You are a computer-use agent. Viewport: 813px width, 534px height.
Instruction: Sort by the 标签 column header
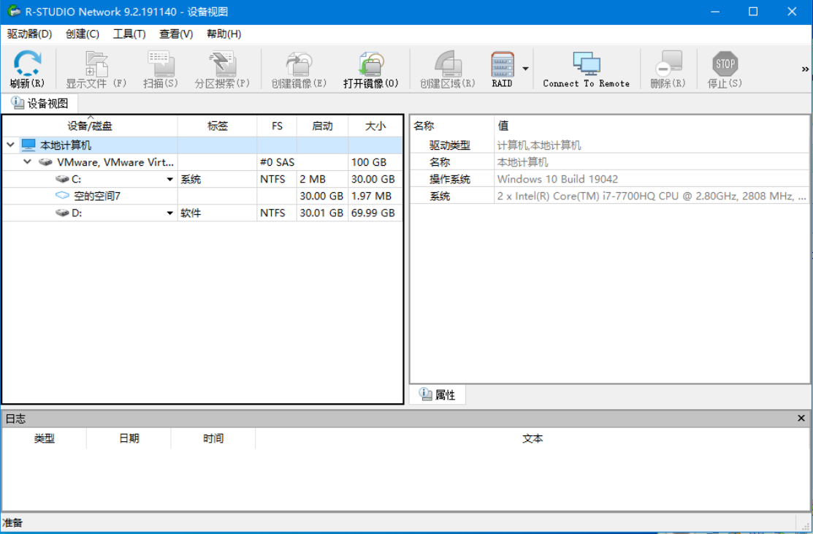217,126
